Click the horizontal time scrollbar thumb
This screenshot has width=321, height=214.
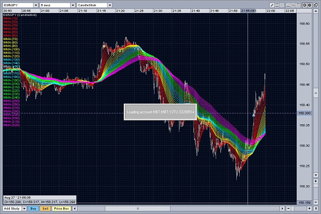(x=138, y=208)
